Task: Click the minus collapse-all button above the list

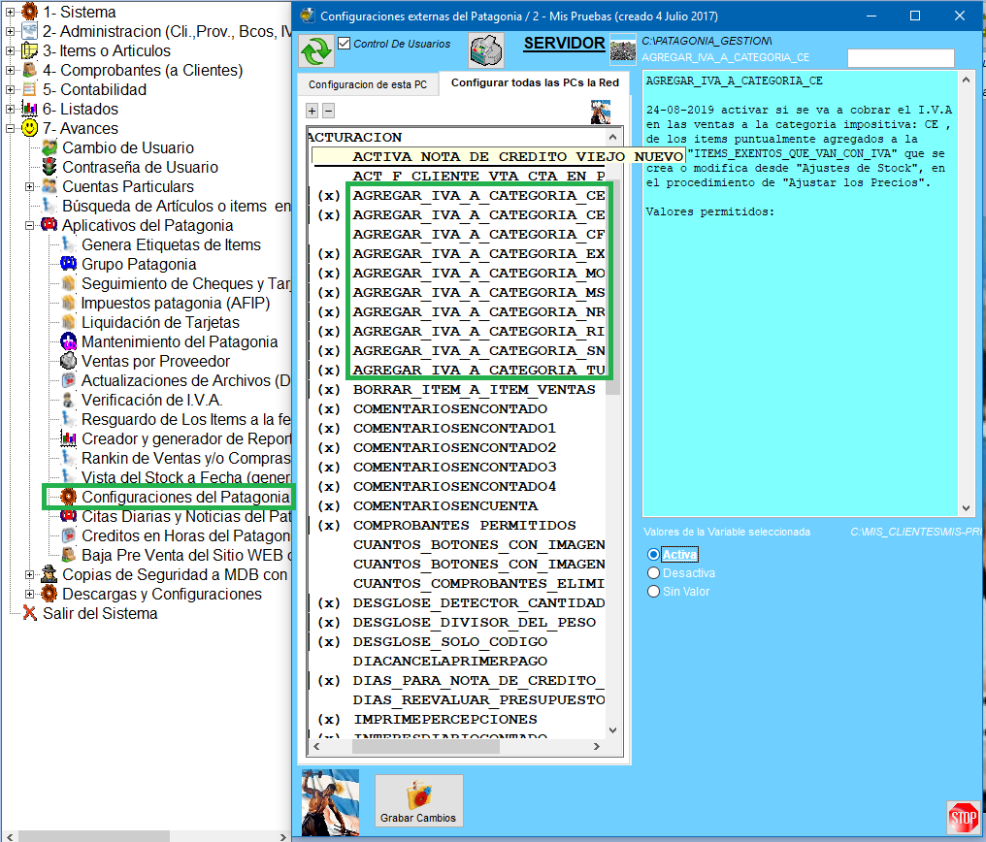Action: [x=328, y=111]
